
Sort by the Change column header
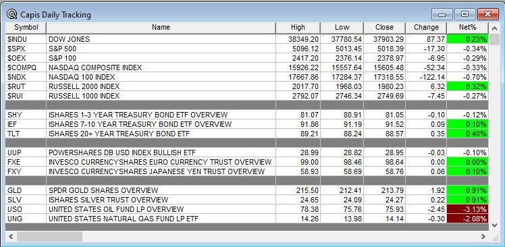(x=426, y=28)
